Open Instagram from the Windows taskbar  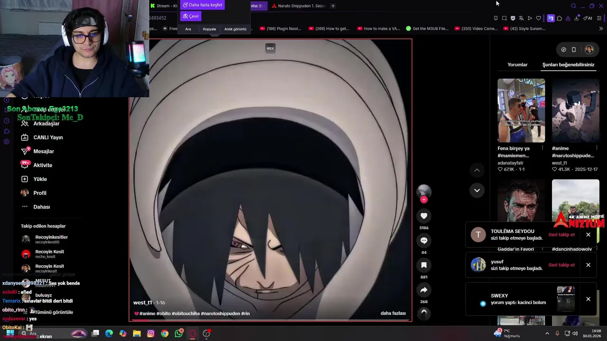point(151,333)
